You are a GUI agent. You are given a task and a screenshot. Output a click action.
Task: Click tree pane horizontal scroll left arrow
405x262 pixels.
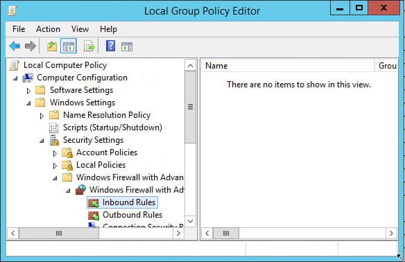[12, 234]
